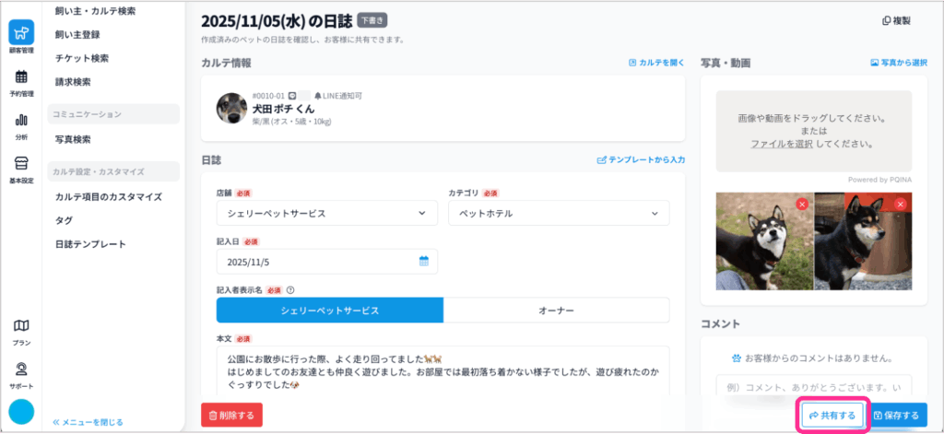Select シェリーペットサービス as 記入者表示名

[329, 311]
